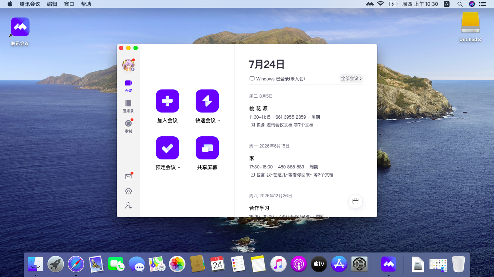Click the battery icon in menu bar
494x277 pixels.
tap(393, 4)
